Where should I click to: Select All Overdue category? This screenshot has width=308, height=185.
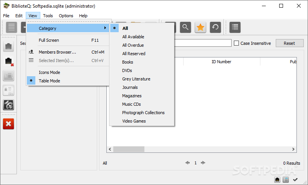pyautogui.click(x=142, y=45)
